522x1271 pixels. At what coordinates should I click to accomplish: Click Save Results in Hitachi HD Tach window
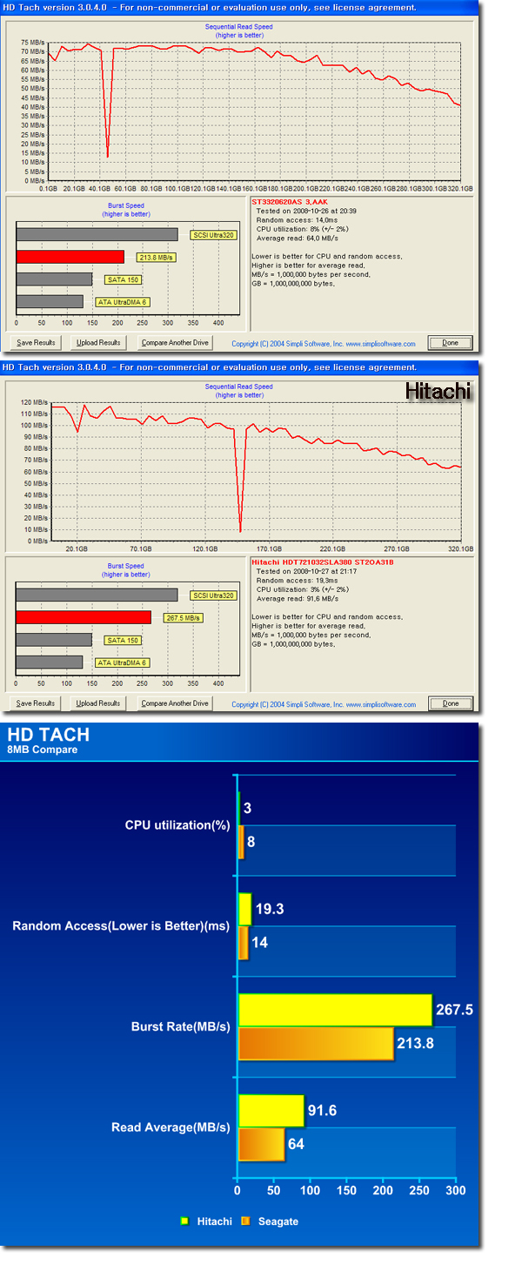click(x=36, y=703)
